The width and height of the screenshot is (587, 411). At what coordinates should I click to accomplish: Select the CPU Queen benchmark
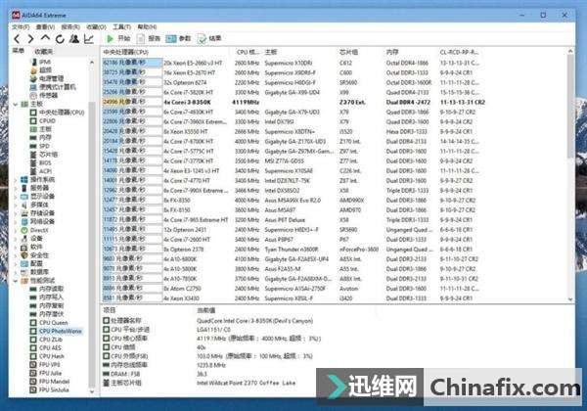pyautogui.click(x=54, y=323)
